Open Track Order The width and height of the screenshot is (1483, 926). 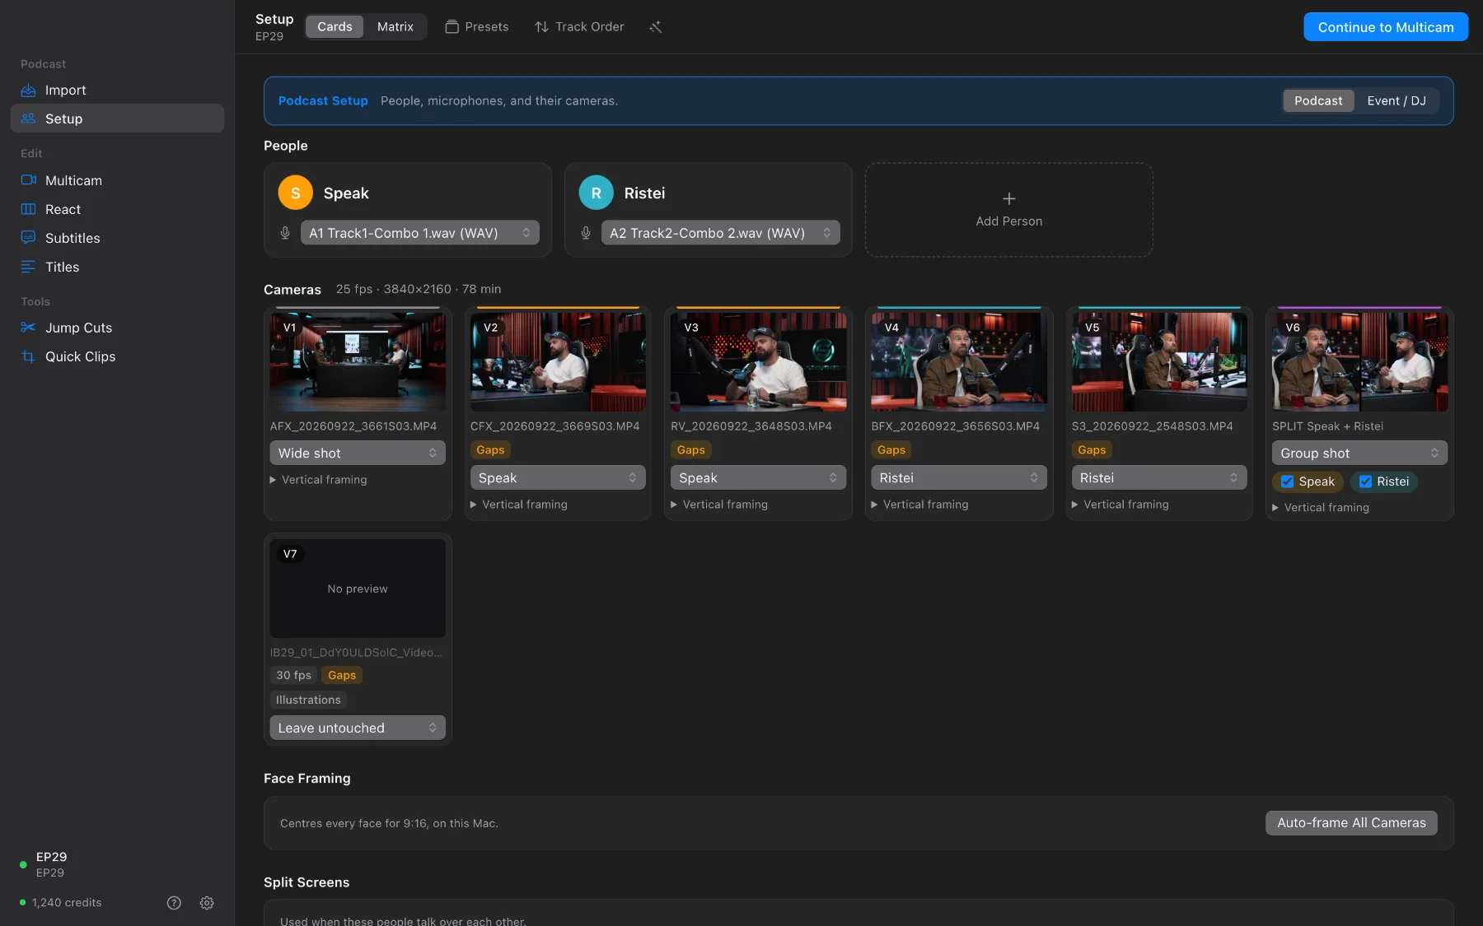[579, 27]
